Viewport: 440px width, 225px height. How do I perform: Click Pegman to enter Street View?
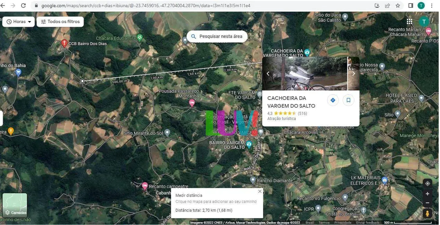coord(427,213)
